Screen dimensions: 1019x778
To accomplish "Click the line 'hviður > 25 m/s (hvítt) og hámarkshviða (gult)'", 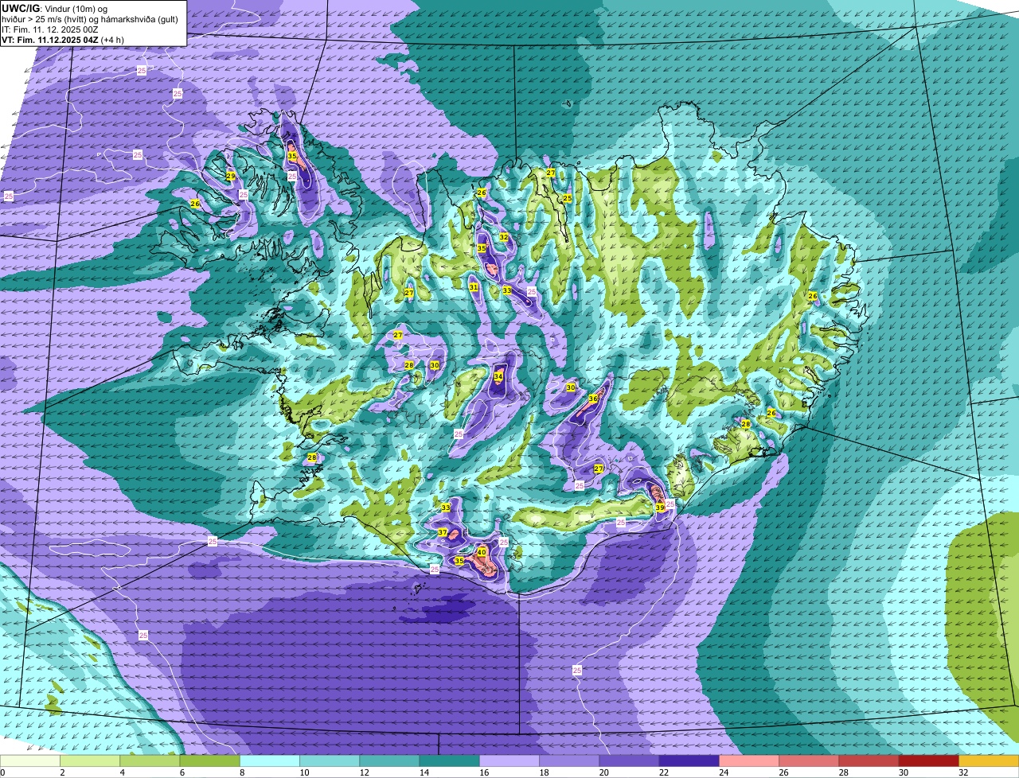I will click(x=91, y=18).
